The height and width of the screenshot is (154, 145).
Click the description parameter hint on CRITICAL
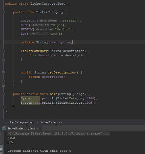point(48,21)
